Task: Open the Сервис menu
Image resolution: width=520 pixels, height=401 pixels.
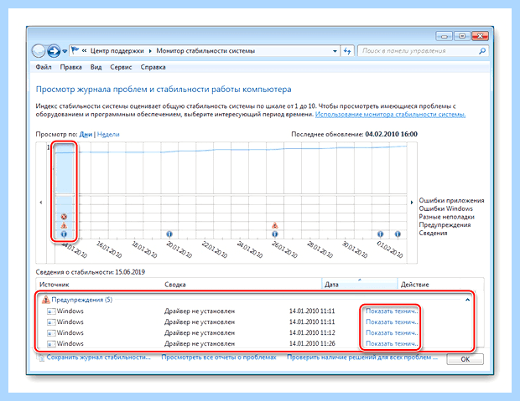Action: click(121, 67)
